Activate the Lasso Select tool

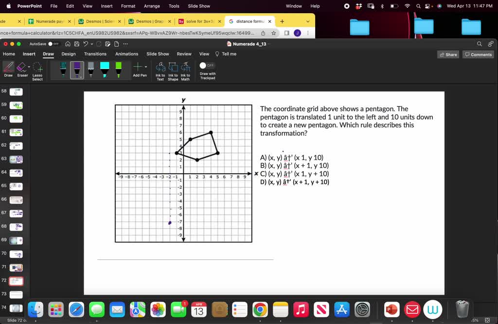tap(37, 71)
